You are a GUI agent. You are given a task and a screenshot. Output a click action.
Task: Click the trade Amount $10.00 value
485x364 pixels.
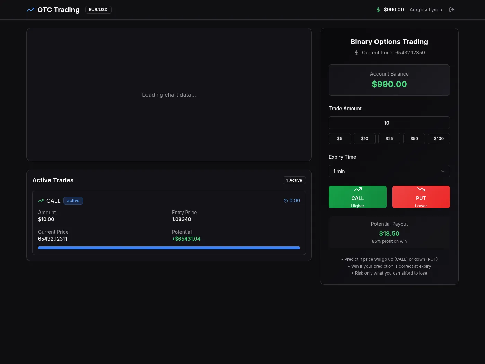coord(46,219)
